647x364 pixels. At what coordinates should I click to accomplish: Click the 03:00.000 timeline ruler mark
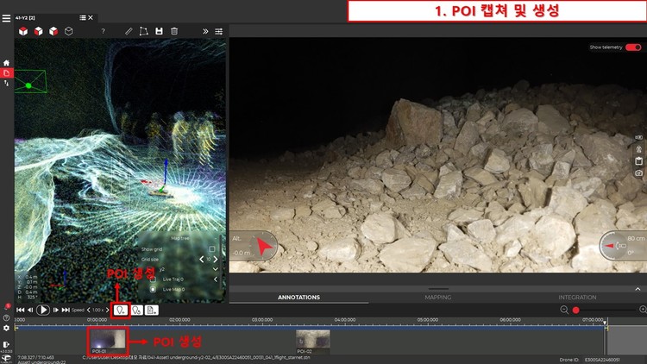262,320
